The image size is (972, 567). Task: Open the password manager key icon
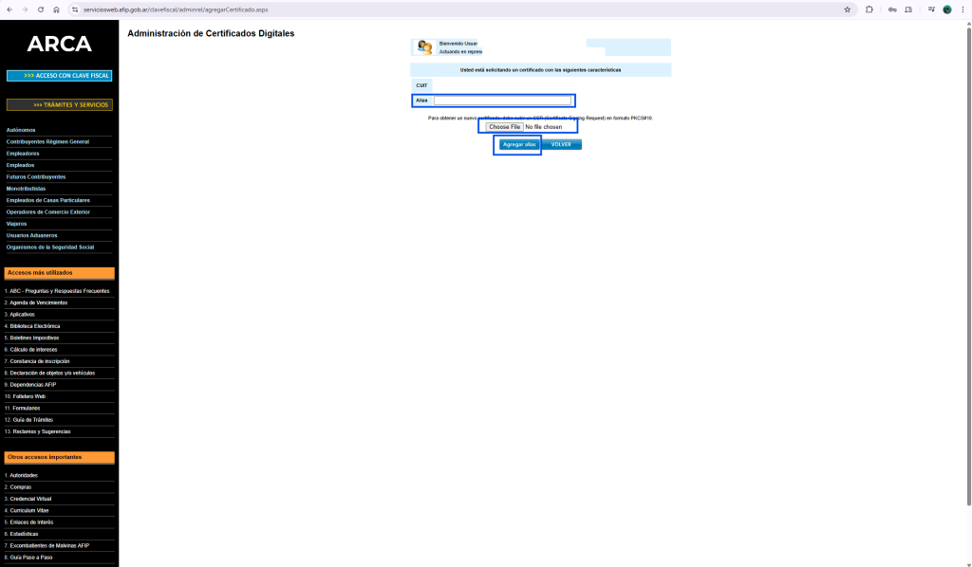892,9
